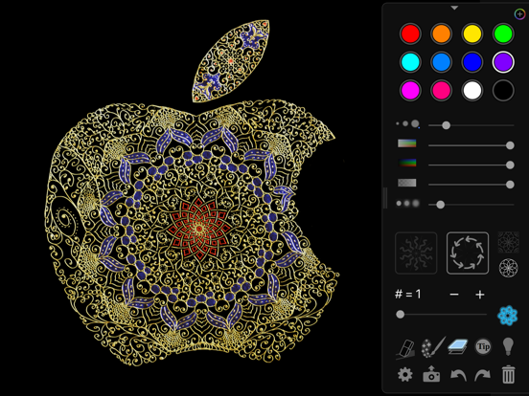Image resolution: width=529 pixels, height=396 pixels.
Task: Click the panel's left edge grip handle
Action: [385, 198]
